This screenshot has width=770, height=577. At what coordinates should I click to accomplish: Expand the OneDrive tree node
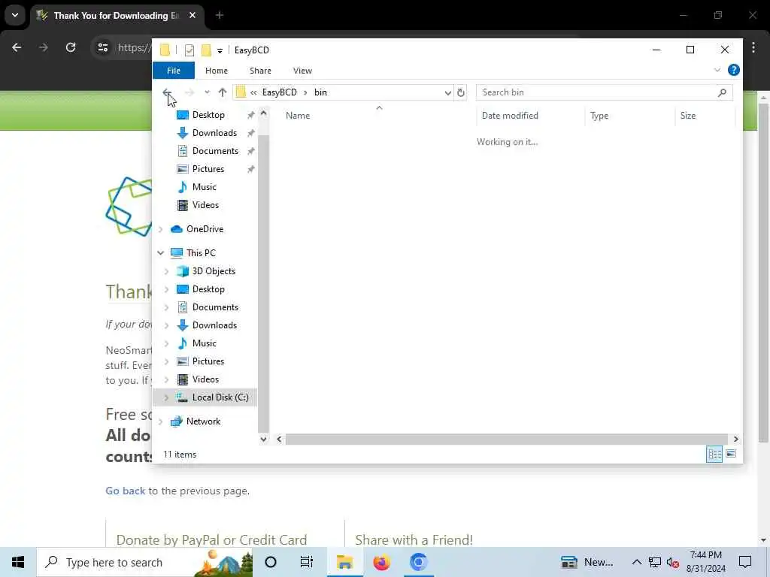[x=161, y=229]
